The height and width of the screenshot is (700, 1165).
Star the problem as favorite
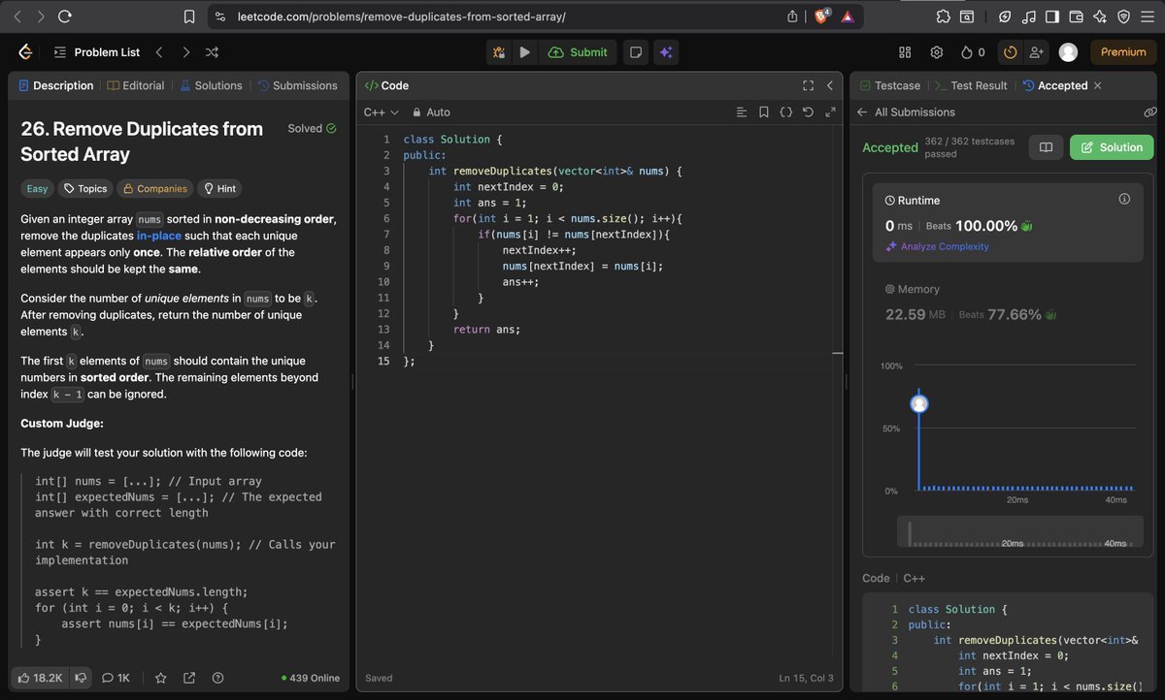click(x=161, y=678)
